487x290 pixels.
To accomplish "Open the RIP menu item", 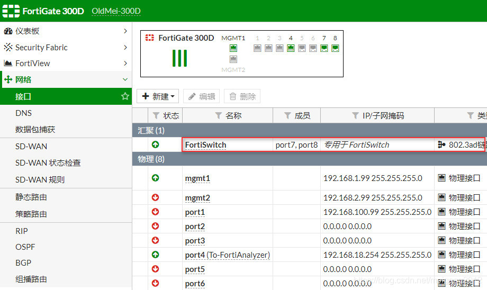I will click(21, 231).
